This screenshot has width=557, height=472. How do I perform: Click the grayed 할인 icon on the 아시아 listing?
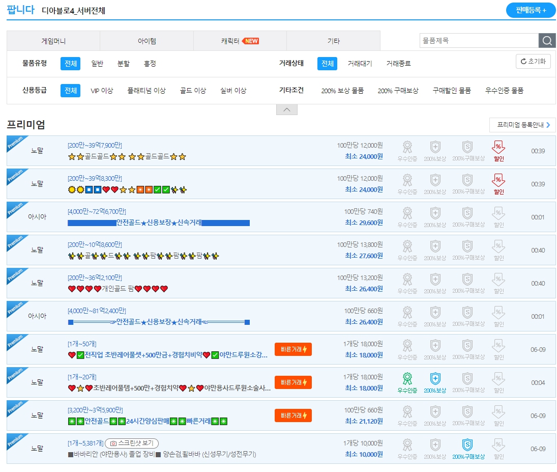[x=498, y=214]
